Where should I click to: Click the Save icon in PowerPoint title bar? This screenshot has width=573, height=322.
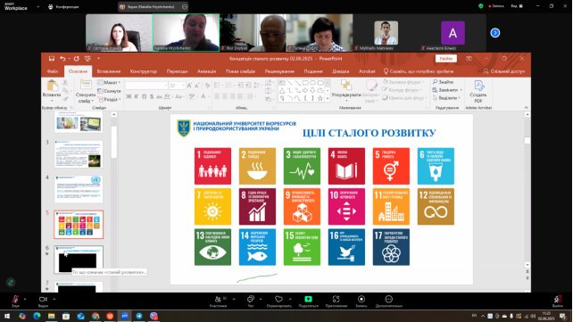point(52,58)
